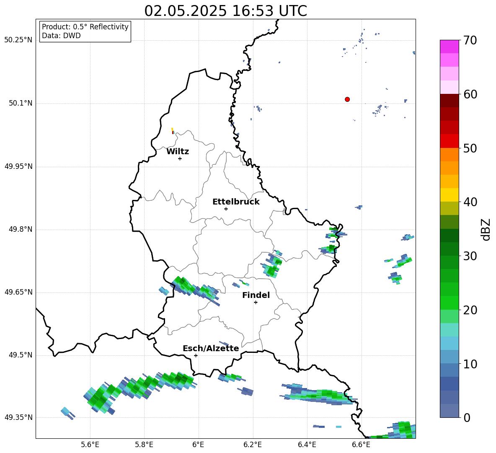Click the 20 tick on colorbar
This screenshot has width=496, height=453.
(470, 310)
